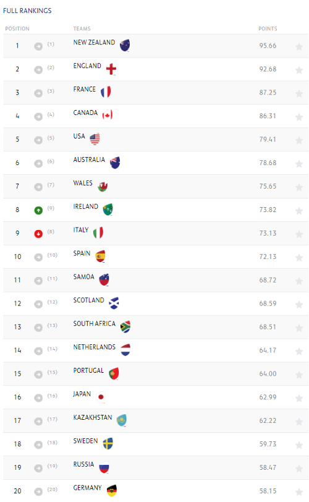Click the New Zealand flag icon
This screenshot has height=502, width=309.
pyautogui.click(x=125, y=45)
